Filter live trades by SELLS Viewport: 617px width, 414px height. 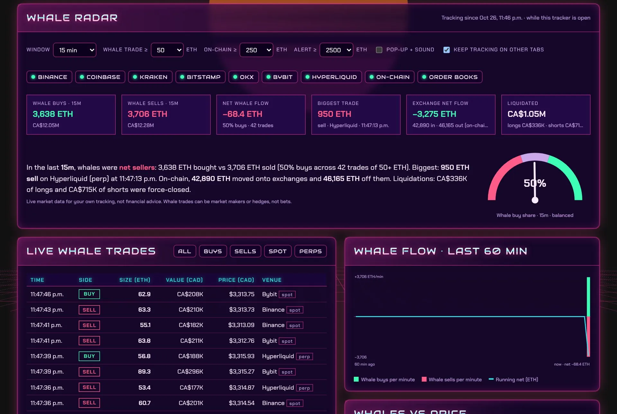246,251
